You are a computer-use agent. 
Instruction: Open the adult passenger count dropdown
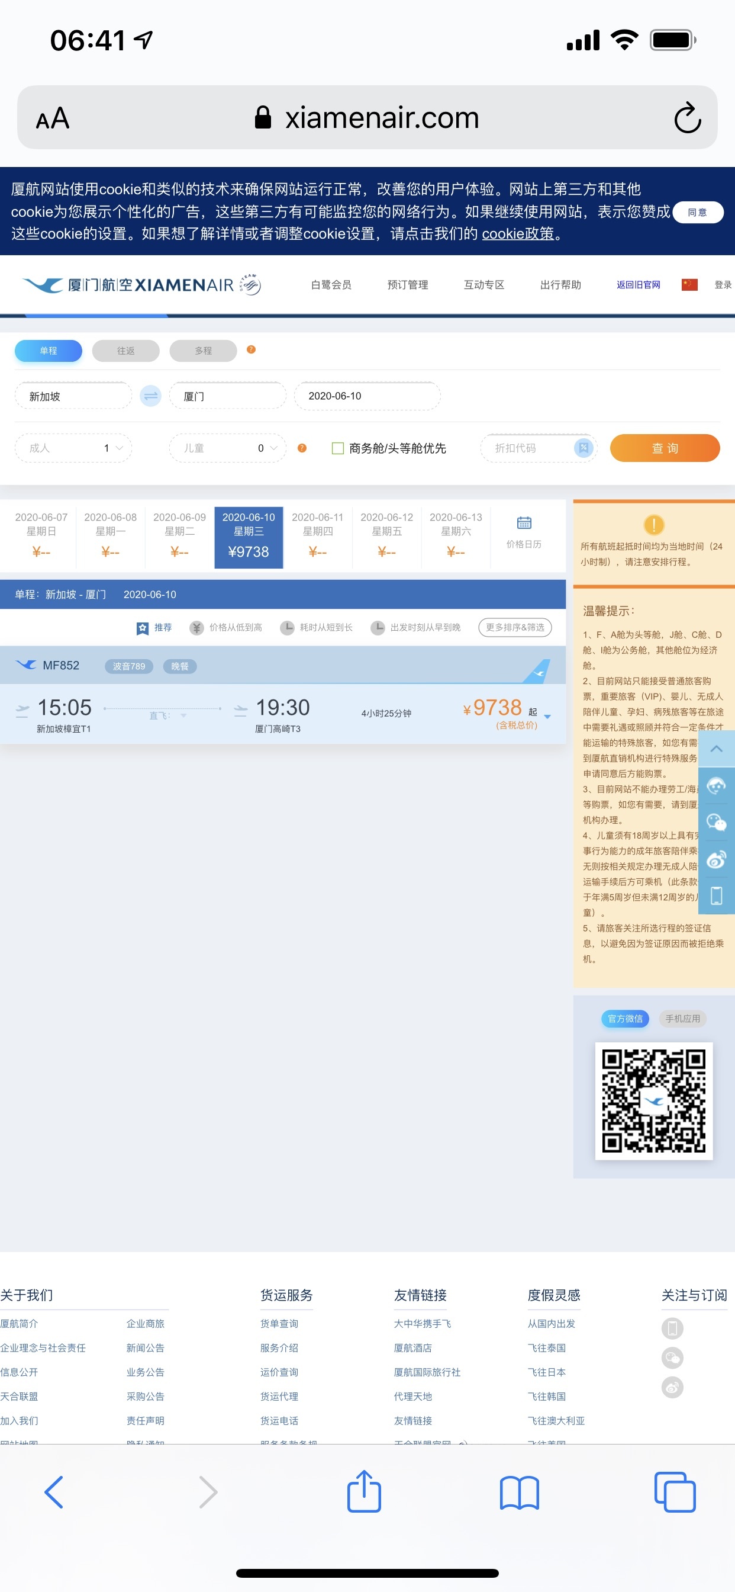pos(73,448)
